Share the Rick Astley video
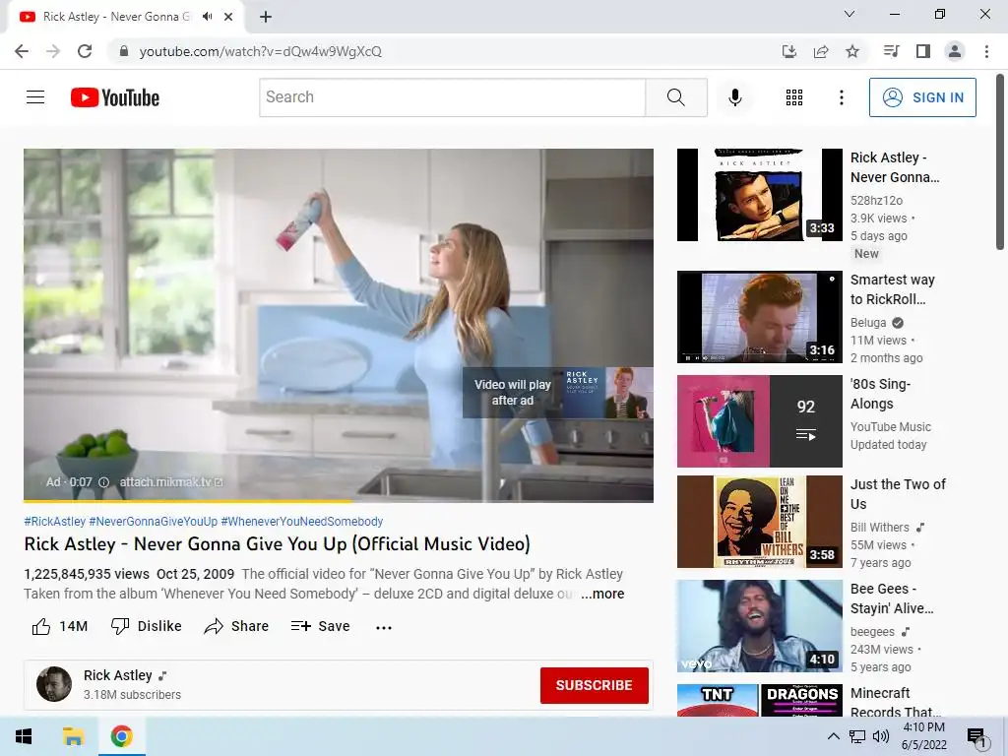1008x756 pixels. pyautogui.click(x=236, y=626)
